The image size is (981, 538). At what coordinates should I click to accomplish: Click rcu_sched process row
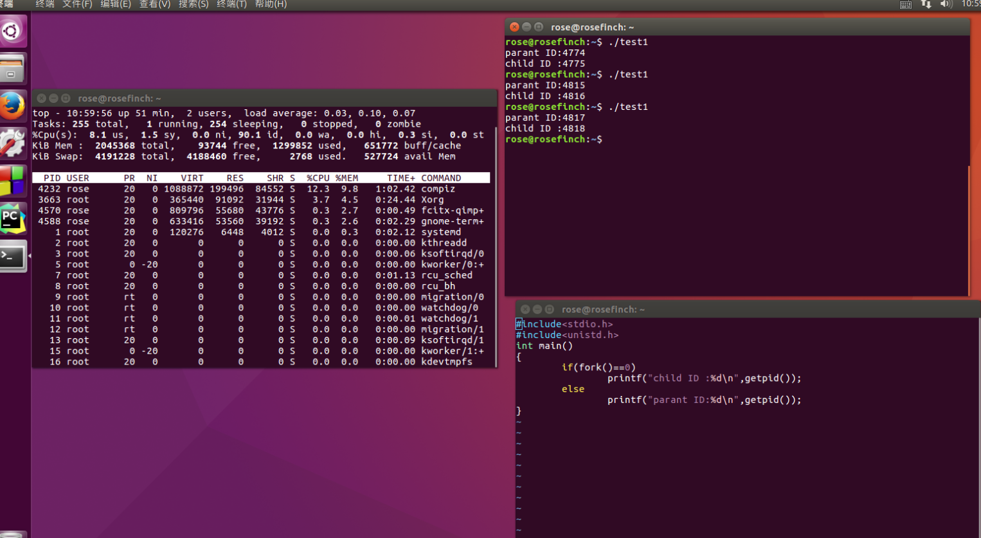261,275
